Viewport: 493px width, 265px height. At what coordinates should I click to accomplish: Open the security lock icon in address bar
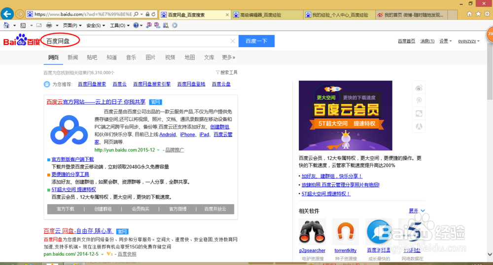click(x=147, y=14)
